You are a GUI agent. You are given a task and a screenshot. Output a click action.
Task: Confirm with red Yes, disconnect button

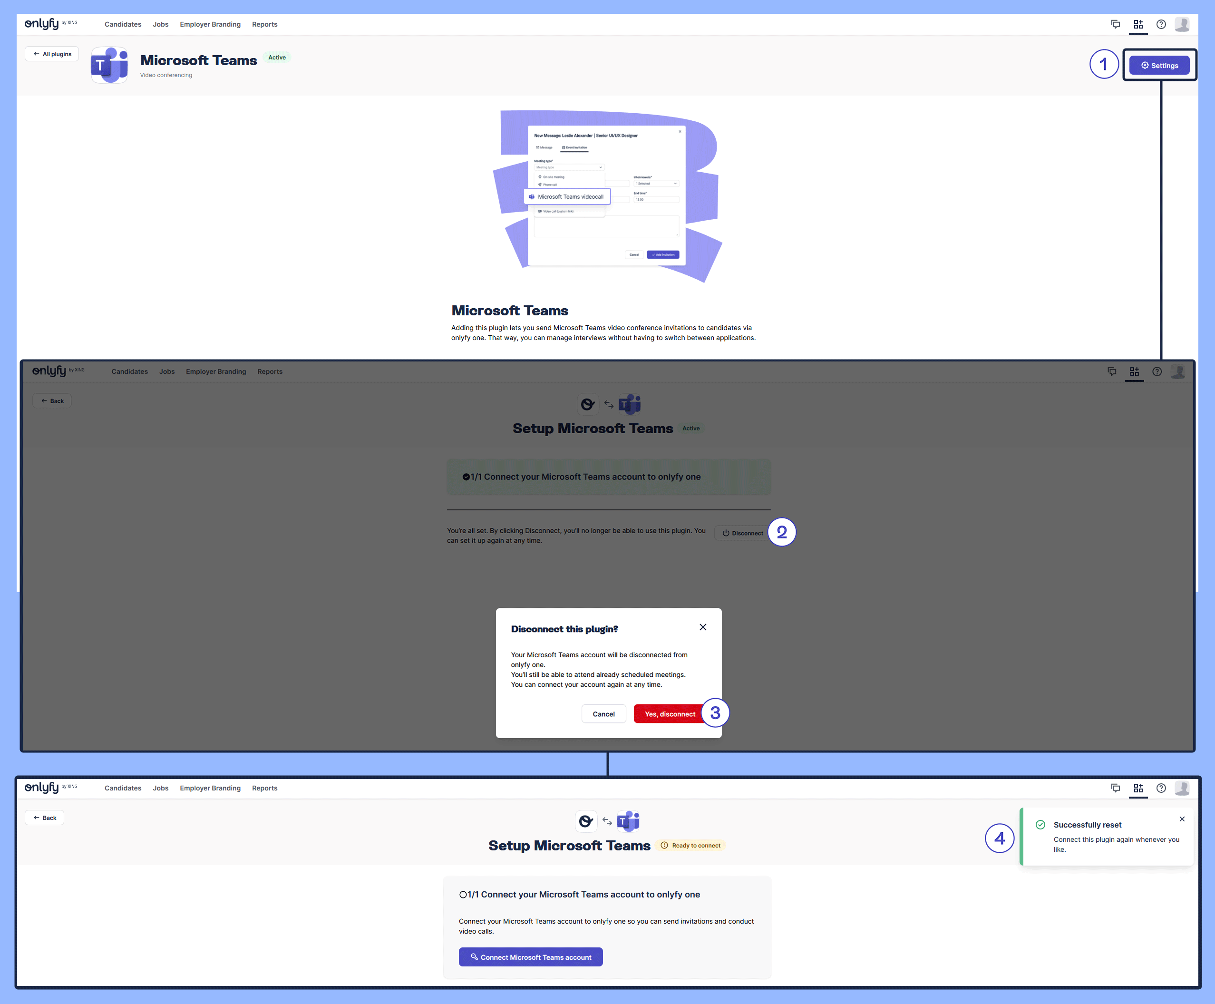click(670, 714)
